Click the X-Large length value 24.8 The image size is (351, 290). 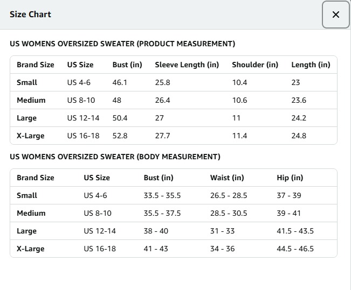[299, 136]
